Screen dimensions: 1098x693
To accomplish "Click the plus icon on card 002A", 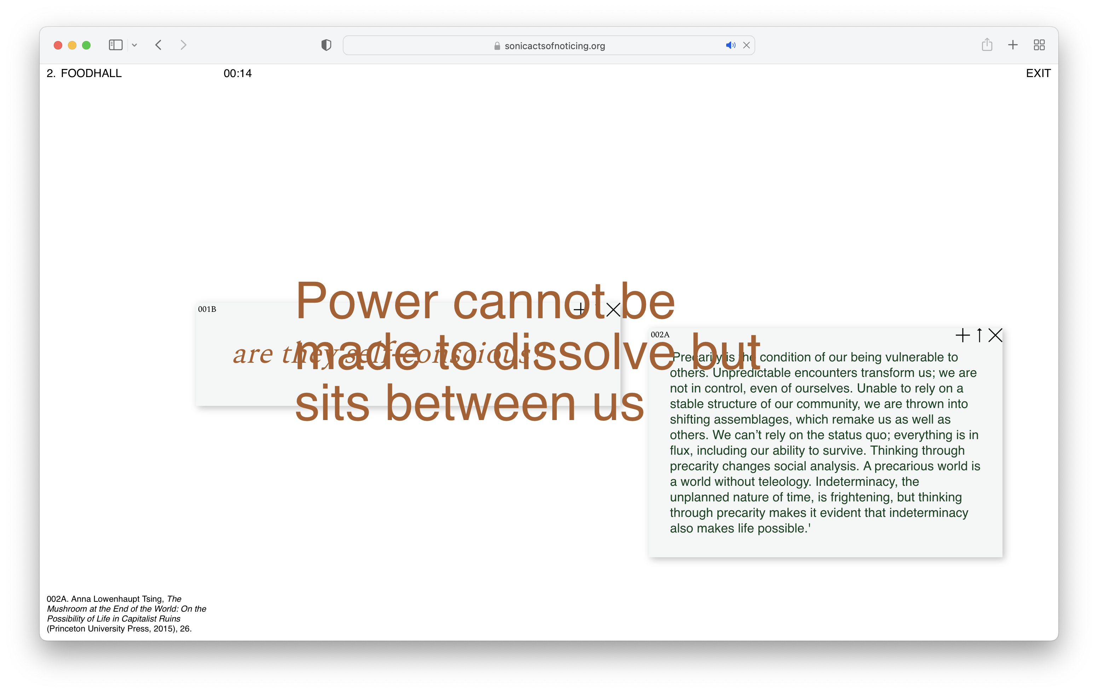I will click(962, 336).
